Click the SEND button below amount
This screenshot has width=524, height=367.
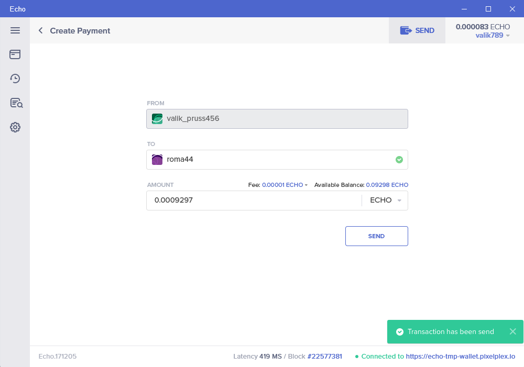[377, 236]
